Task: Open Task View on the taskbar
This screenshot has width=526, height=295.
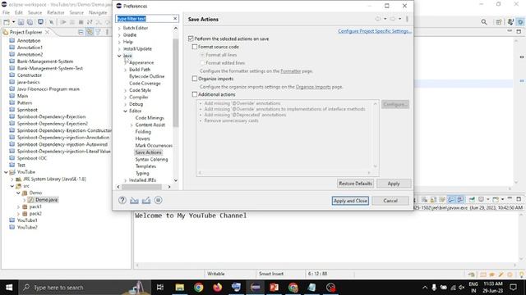Action: pyautogui.click(x=160, y=288)
